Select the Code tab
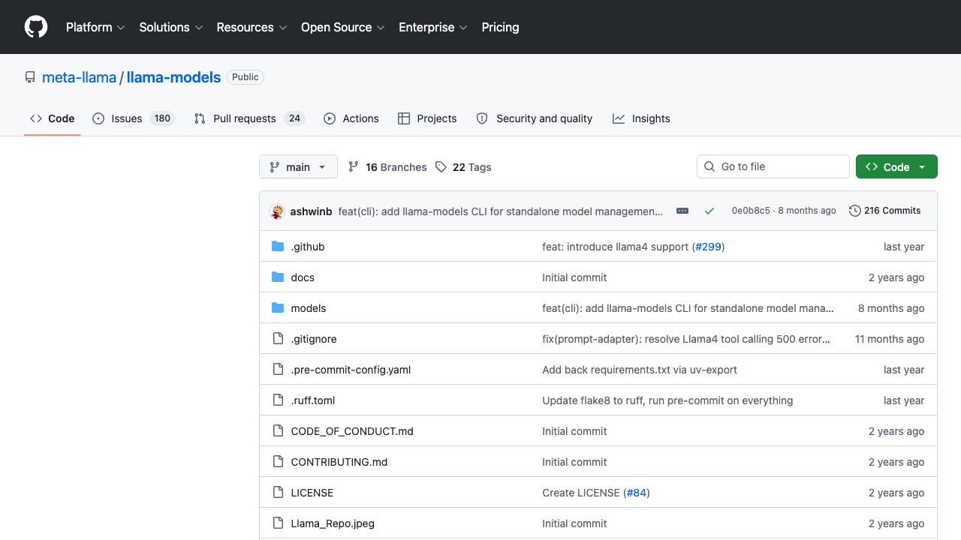The height and width of the screenshot is (540, 961). [x=53, y=118]
